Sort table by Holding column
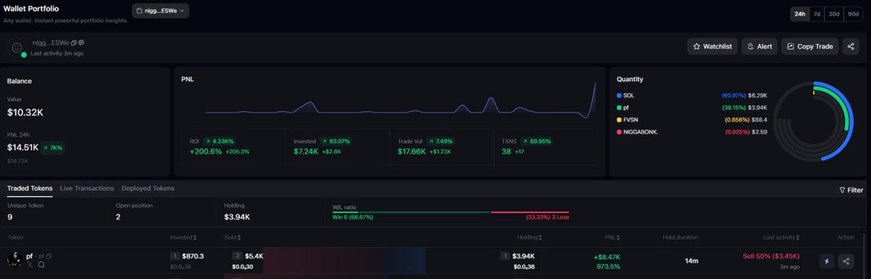Viewport: 871px width, 279px height. tap(530, 238)
